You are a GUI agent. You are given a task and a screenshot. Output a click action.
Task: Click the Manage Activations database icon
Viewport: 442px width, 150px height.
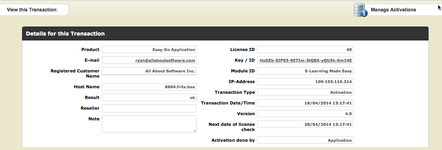tap(361, 10)
